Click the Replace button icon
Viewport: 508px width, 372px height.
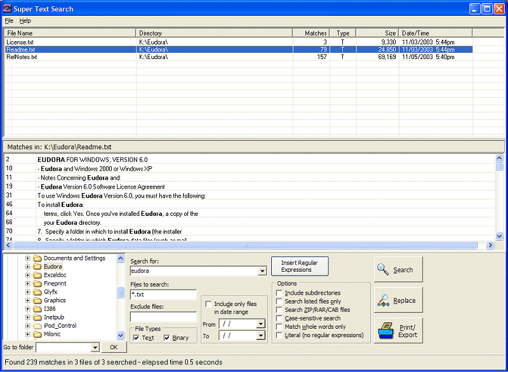tap(383, 300)
